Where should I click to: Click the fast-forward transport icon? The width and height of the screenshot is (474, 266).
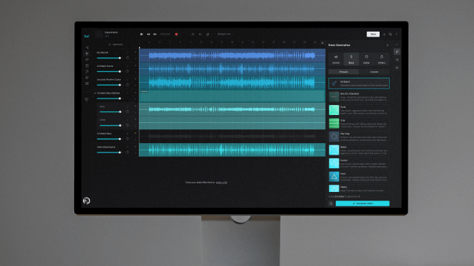click(x=155, y=35)
